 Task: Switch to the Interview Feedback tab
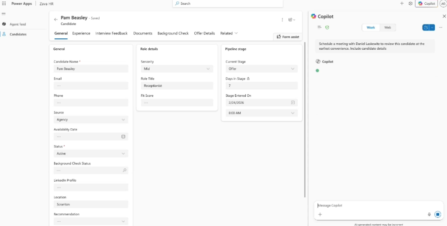pyautogui.click(x=111, y=33)
